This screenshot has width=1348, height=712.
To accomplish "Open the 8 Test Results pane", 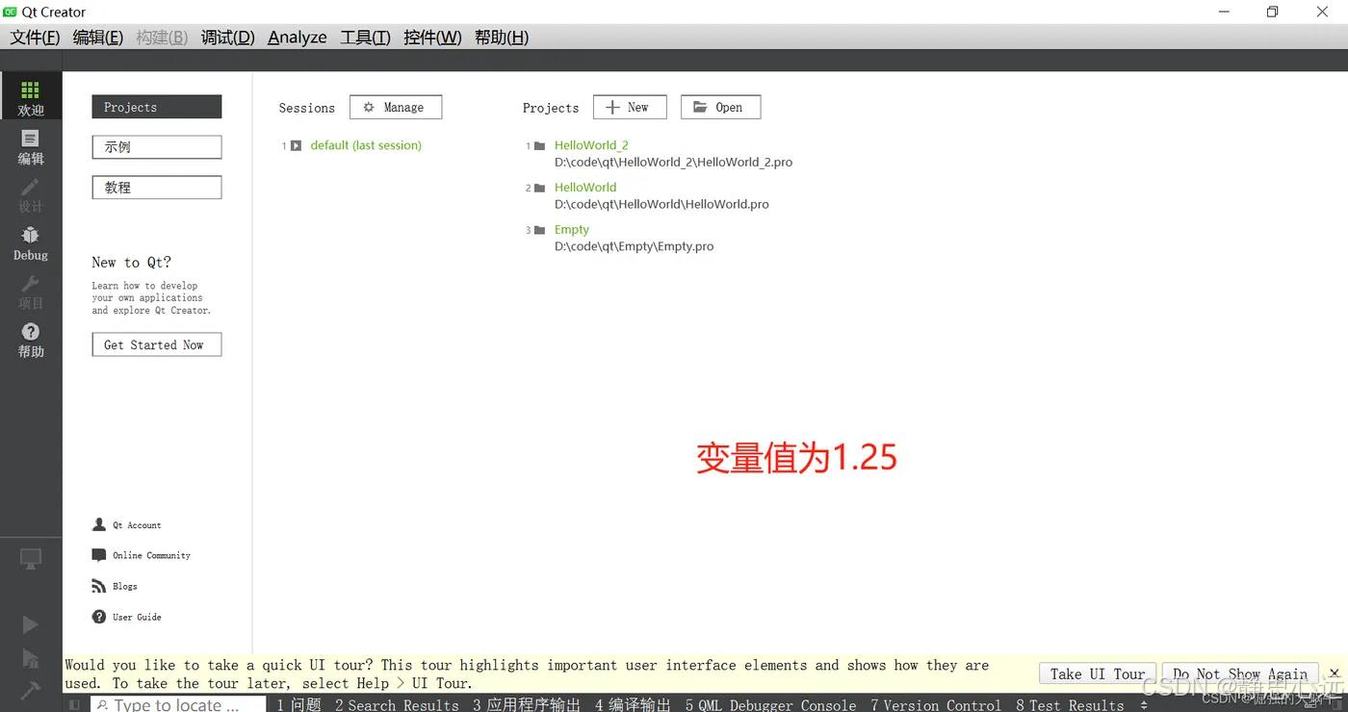I will click(1070, 705).
